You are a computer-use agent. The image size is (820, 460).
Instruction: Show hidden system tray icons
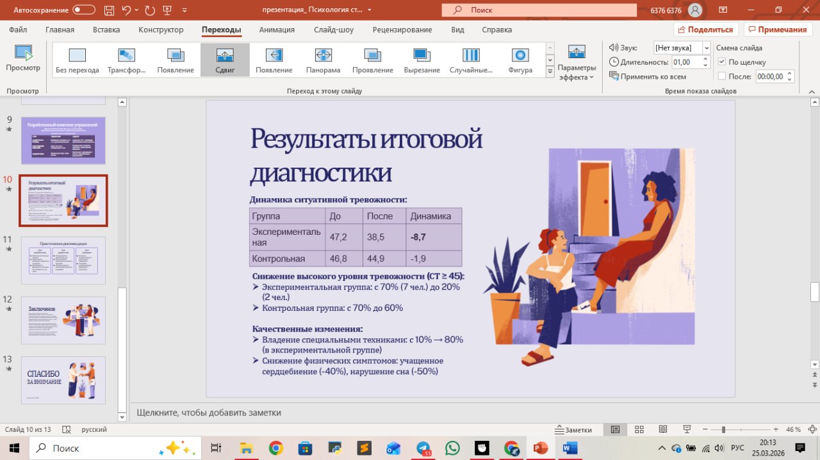pyautogui.click(x=663, y=448)
